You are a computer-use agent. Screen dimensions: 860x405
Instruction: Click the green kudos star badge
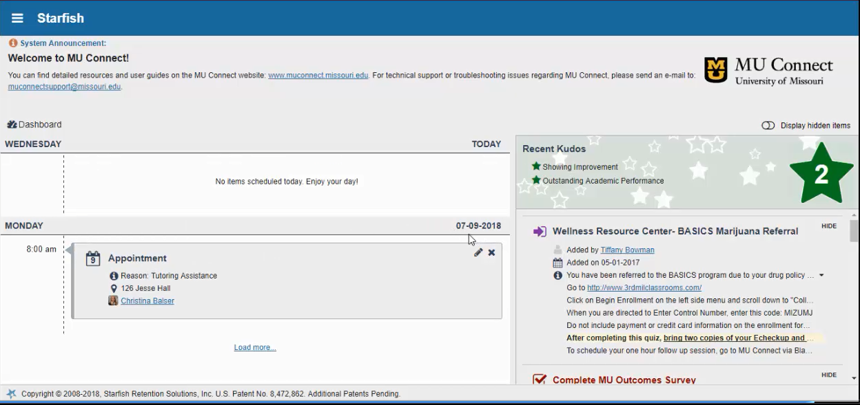click(x=821, y=175)
